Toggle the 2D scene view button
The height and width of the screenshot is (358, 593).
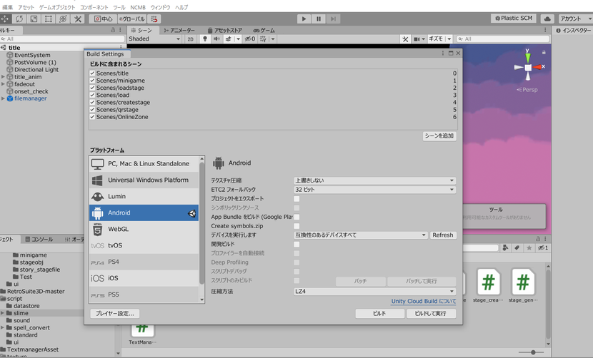pyautogui.click(x=190, y=39)
